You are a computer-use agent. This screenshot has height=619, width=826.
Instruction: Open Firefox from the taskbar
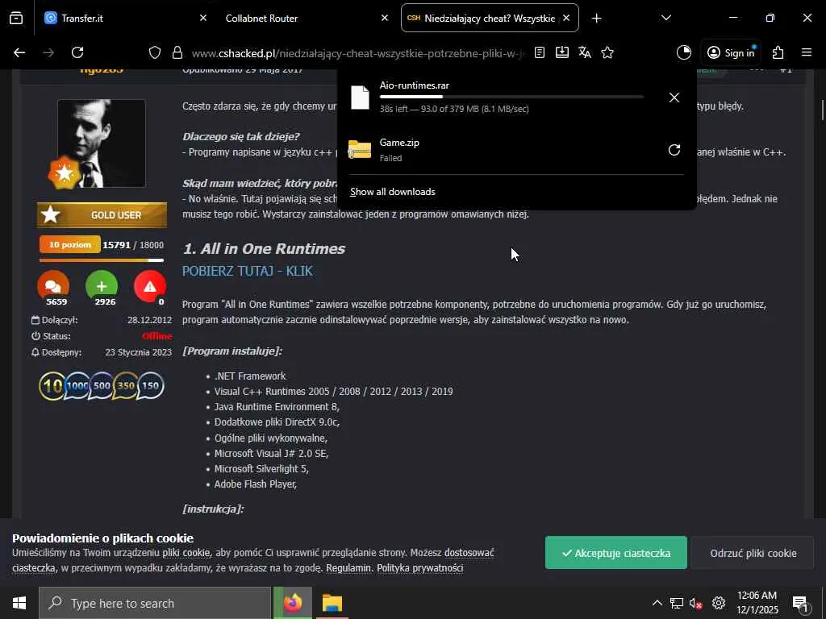293,603
